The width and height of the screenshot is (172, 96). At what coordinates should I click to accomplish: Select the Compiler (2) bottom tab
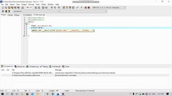pyautogui.click(x=7, y=66)
